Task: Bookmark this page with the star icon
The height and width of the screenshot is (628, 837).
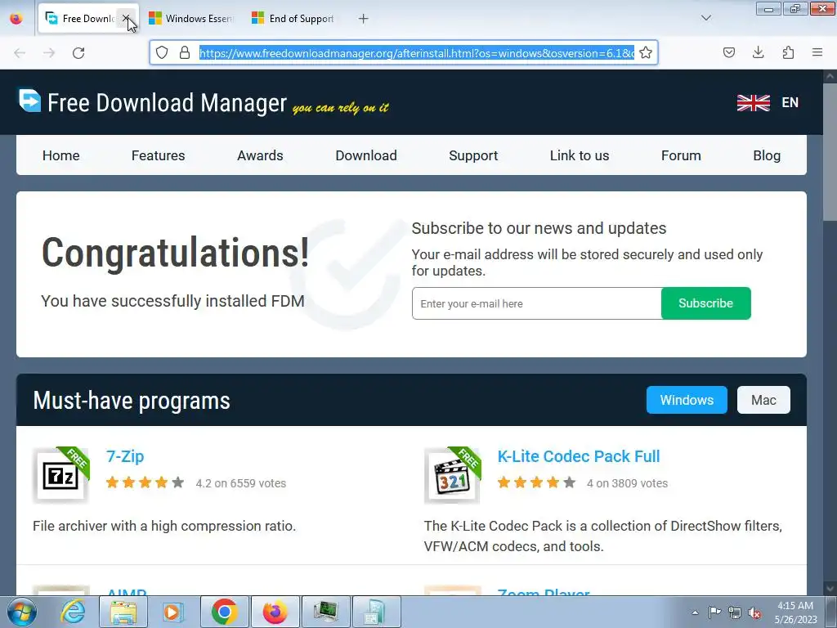Action: coord(646,52)
